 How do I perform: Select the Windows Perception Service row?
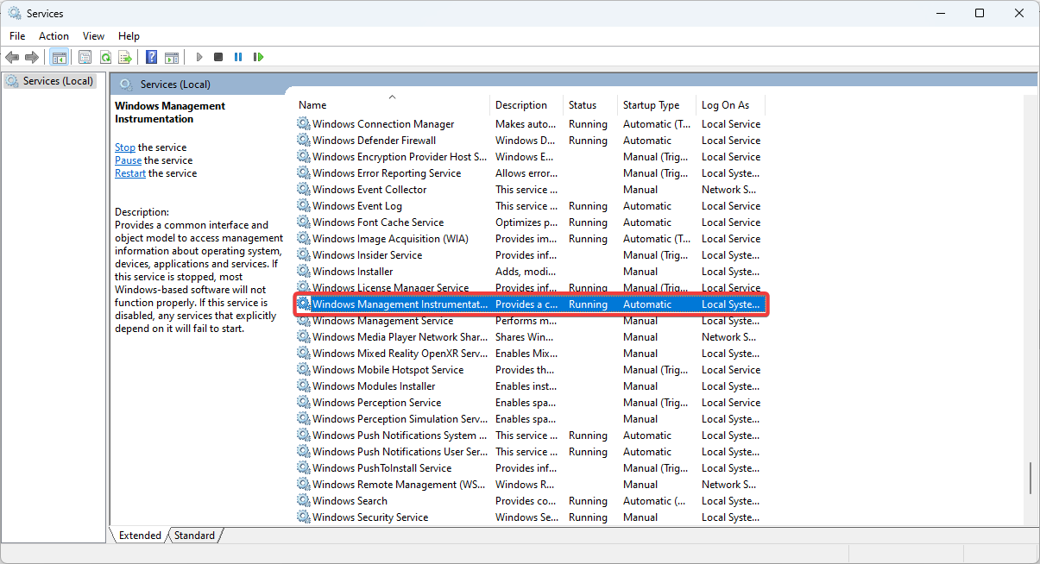[530, 403]
